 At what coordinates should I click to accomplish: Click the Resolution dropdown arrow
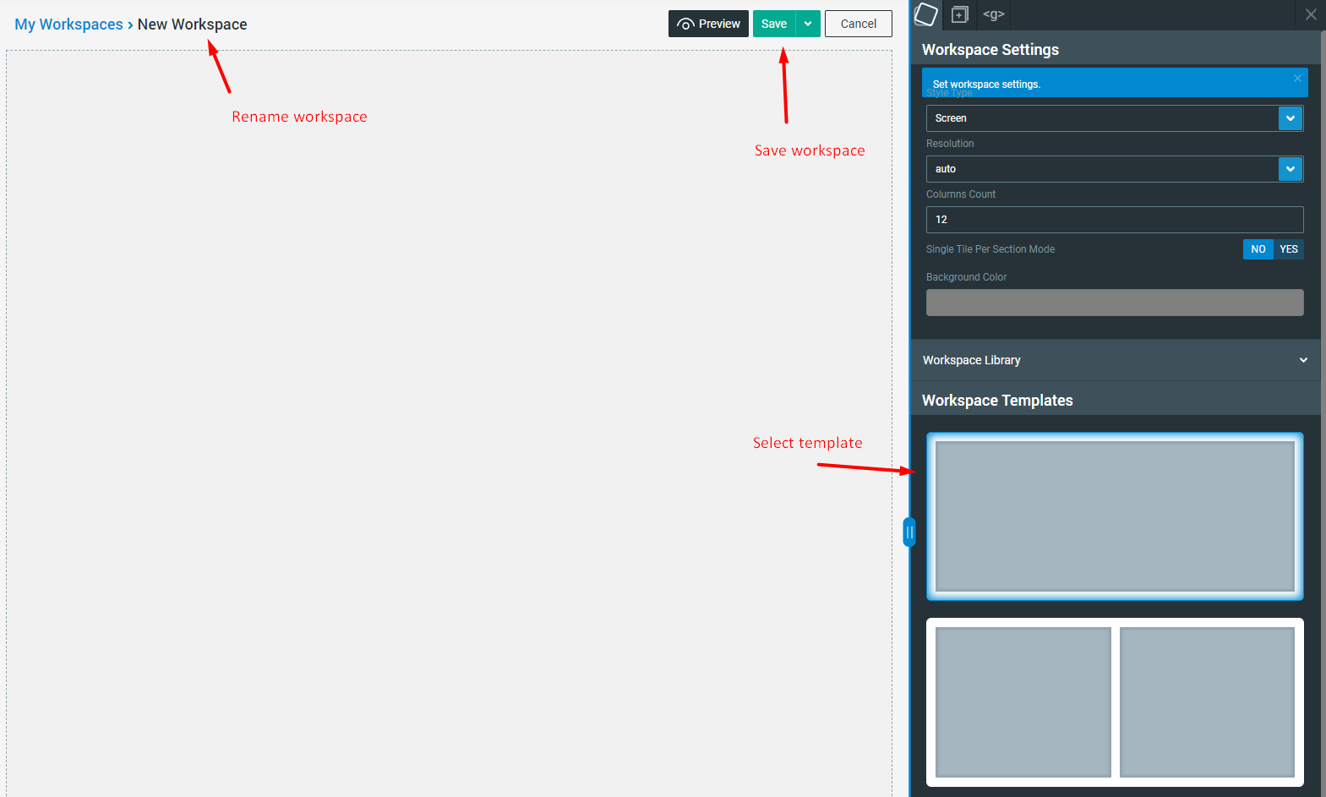[x=1291, y=169]
